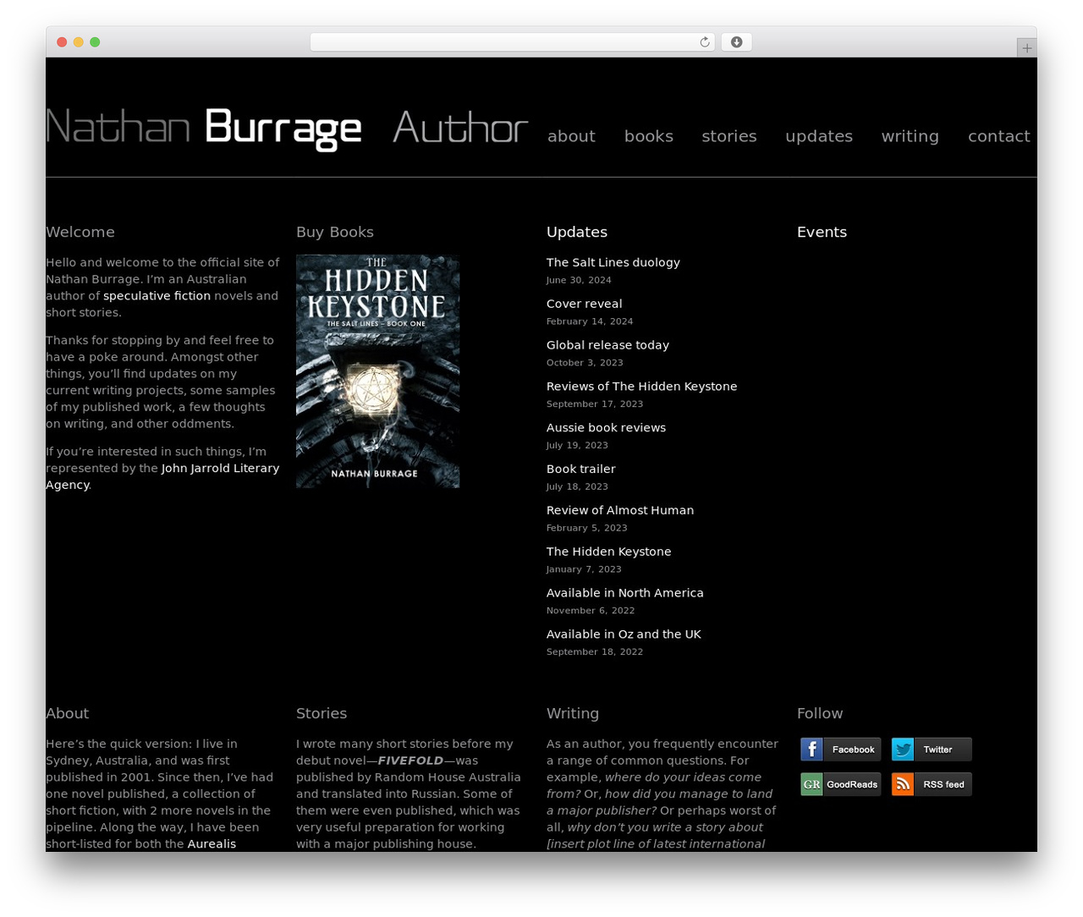Click the Nathan Burrage Author site logo

pos(287,129)
